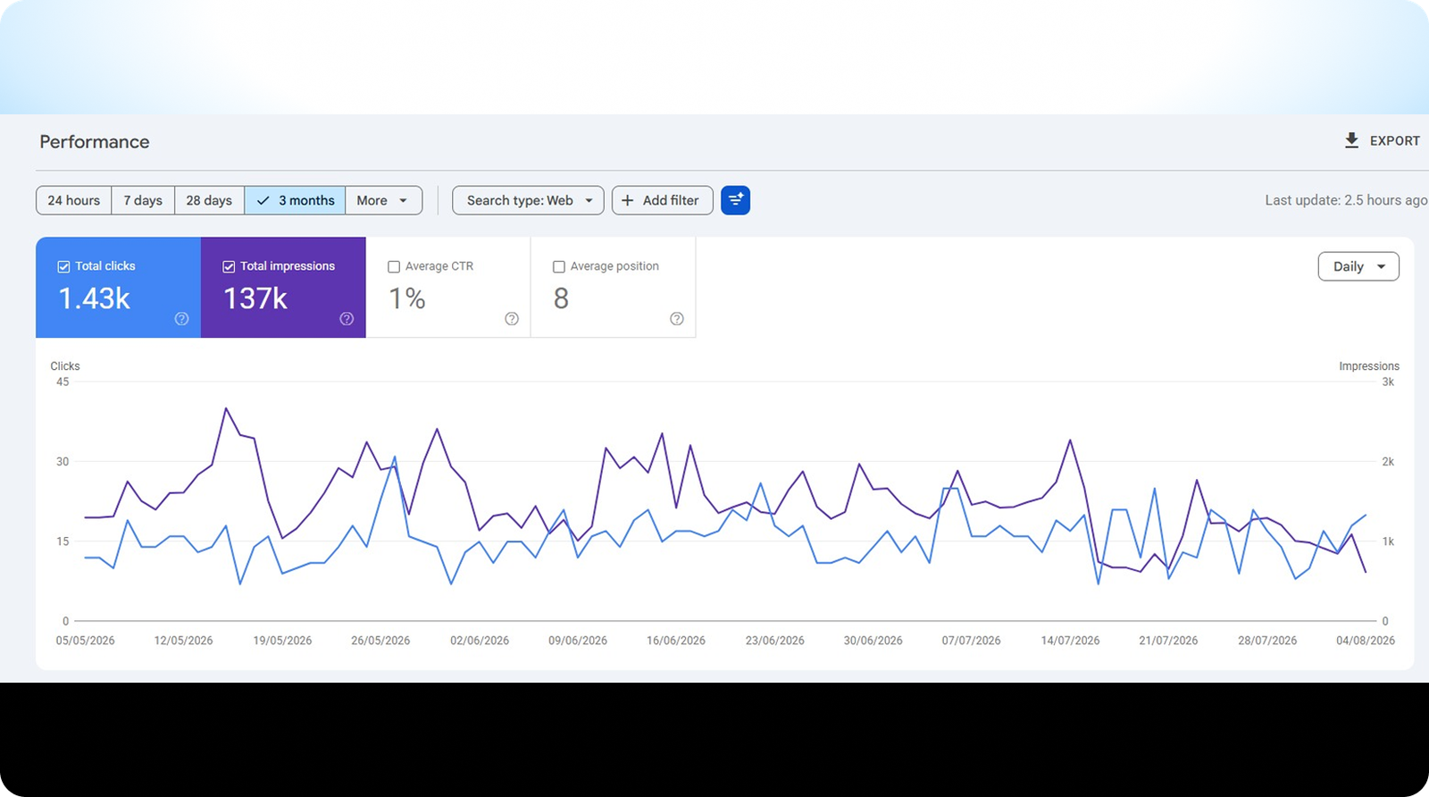Image resolution: width=1429 pixels, height=797 pixels.
Task: Select the 24 hours range tab
Action: [x=74, y=200]
